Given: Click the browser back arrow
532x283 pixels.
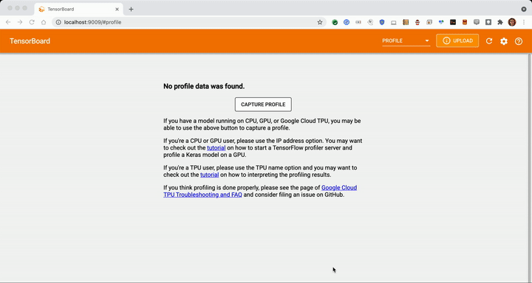Looking at the screenshot, I should 8,22.
